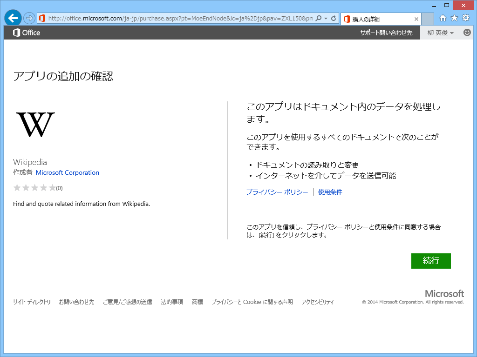Open サイト ディレクトリ footer link
Image resolution: width=477 pixels, height=357 pixels.
tap(32, 302)
